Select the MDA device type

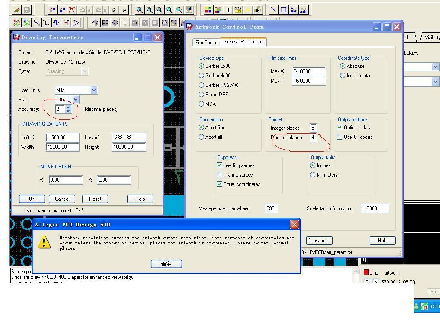(x=208, y=104)
